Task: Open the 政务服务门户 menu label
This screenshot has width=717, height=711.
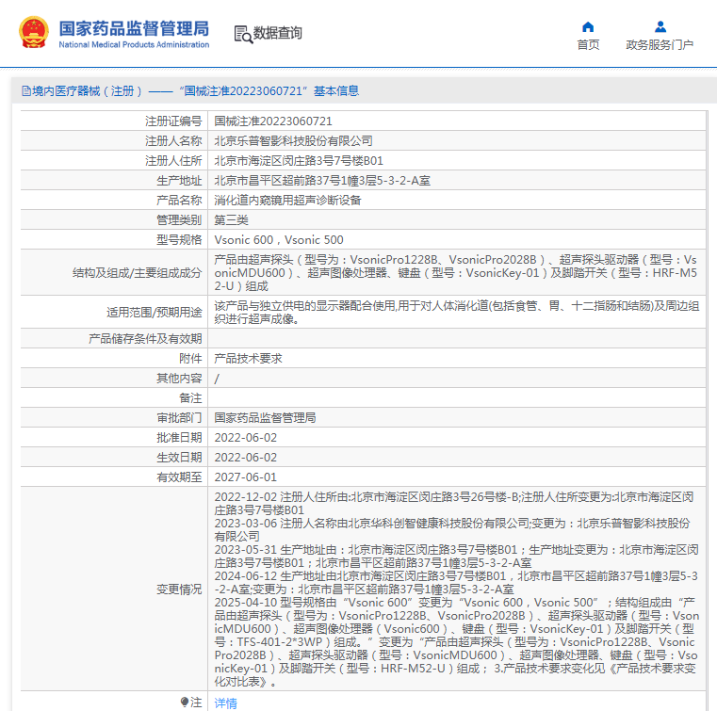Action: point(660,45)
